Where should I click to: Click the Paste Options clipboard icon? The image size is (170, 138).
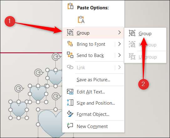coord(70,6)
